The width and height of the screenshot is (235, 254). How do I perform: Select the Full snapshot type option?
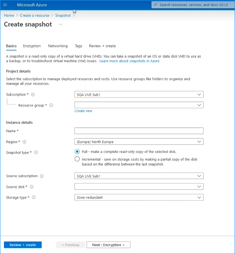click(77, 152)
